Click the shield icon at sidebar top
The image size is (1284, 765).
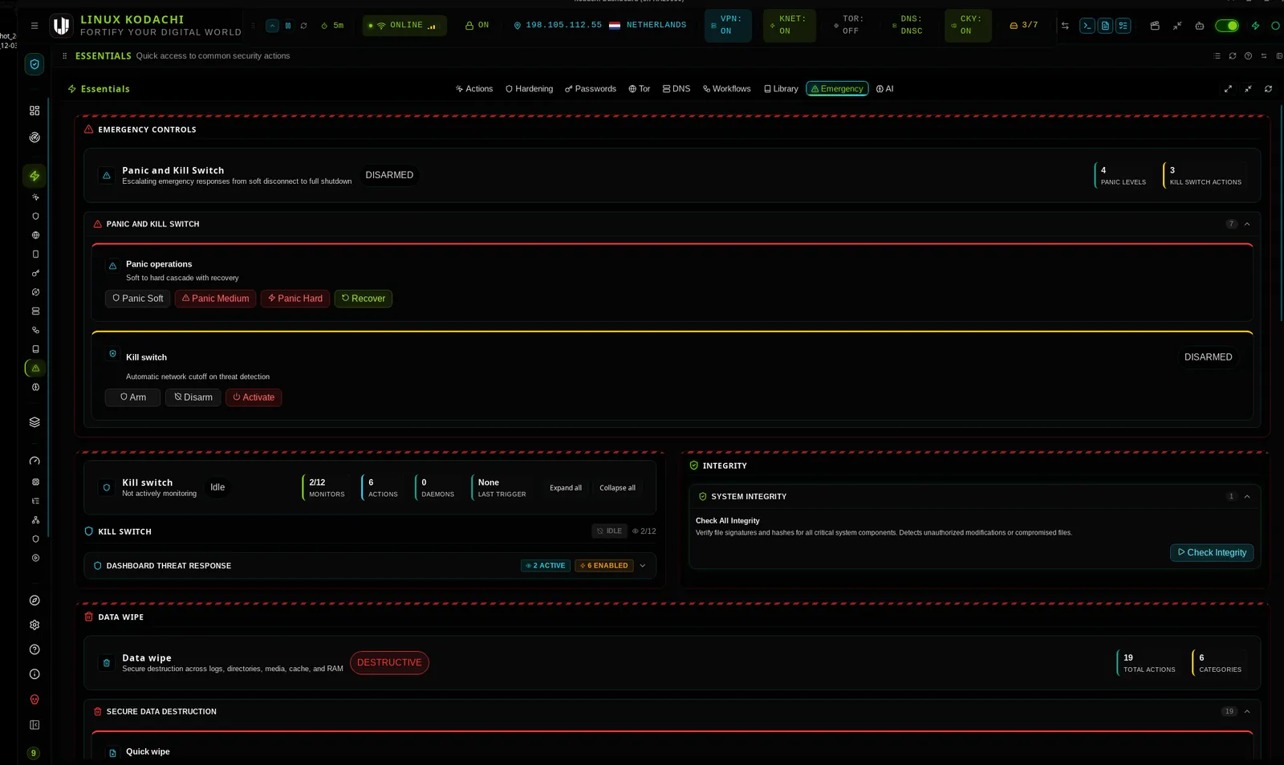(35, 64)
